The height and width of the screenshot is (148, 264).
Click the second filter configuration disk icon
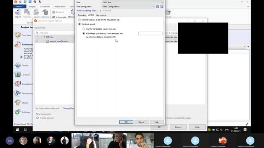[x=162, y=7]
